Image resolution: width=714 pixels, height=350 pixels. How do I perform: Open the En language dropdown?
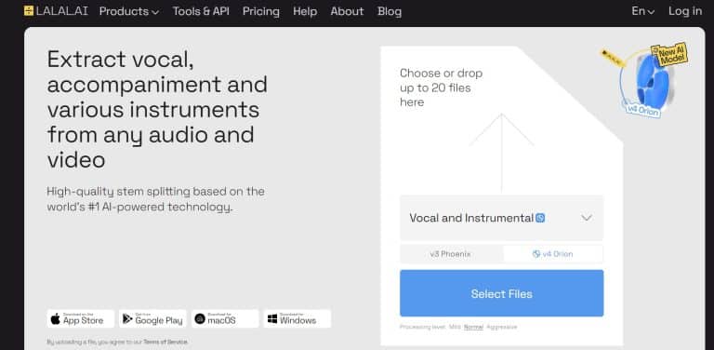click(x=643, y=11)
